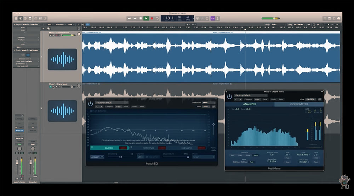Viewport: 354px width, 196px height.
Task: Enable Fade Extremes checkbox in Match EQ
Action: (x=91, y=111)
